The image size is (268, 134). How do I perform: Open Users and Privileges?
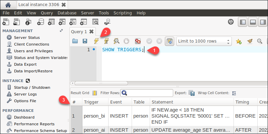33,51
